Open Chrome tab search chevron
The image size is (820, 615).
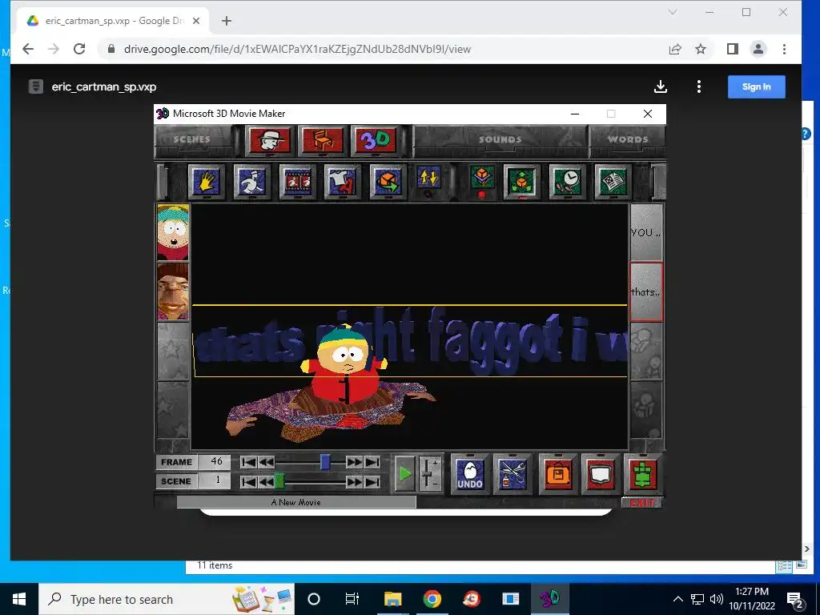673,12
